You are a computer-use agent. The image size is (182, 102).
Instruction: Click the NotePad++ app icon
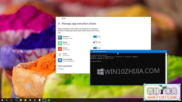(x=60, y=37)
